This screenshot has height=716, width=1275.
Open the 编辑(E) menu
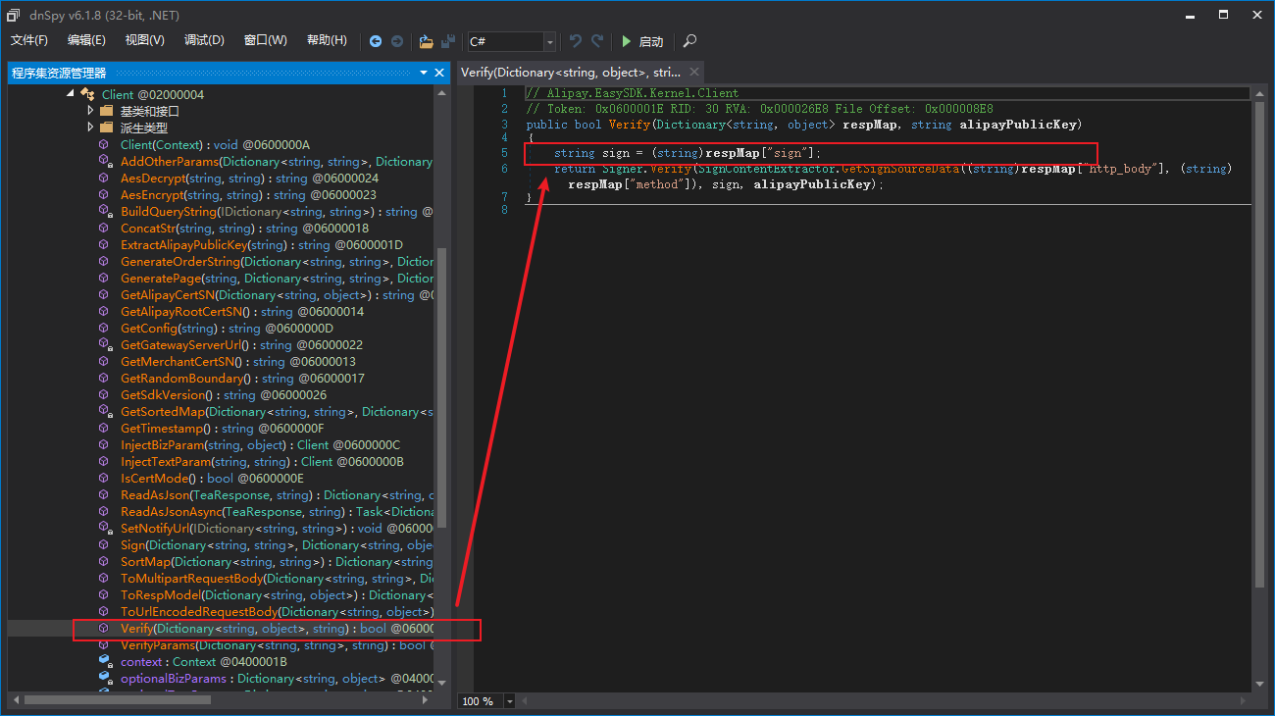point(86,40)
